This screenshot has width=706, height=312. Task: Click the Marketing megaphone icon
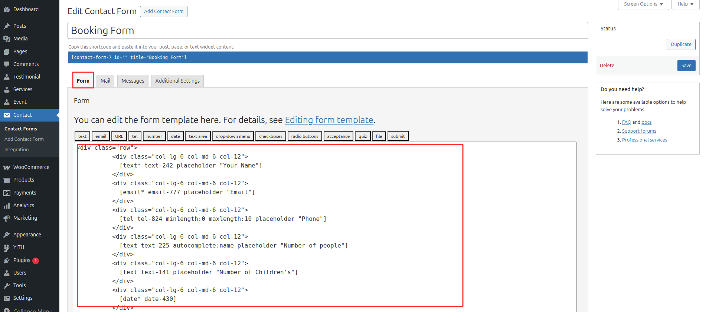[7, 218]
